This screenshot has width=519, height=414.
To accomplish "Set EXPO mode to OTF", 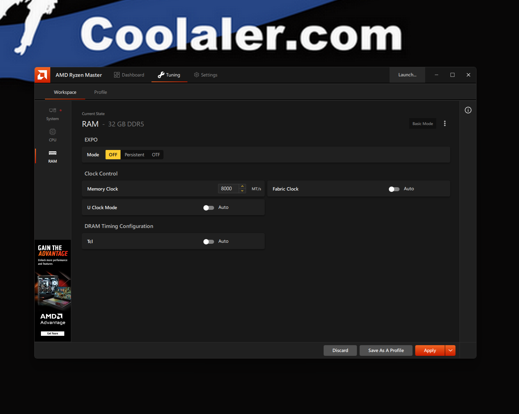I will pos(156,155).
